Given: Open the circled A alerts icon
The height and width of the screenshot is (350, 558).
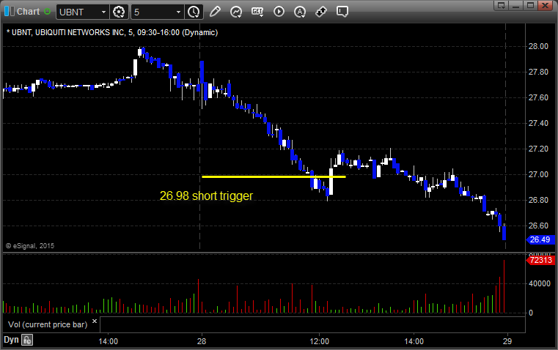Looking at the screenshot, I should pos(300,12).
